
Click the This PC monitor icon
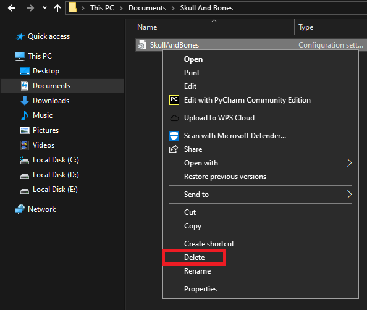click(20, 56)
